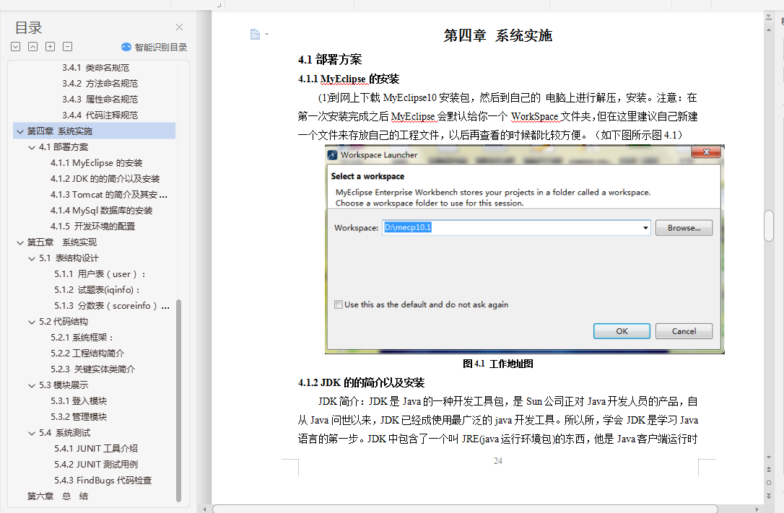Image resolution: width=784 pixels, height=513 pixels.
Task: Click the heading 4.1.2 JDK 的的简介以及安装 in document
Action: (362, 382)
